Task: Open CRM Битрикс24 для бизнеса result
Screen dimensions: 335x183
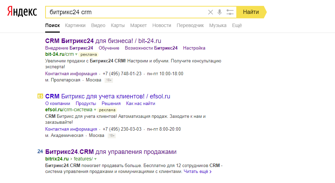Action: click(x=103, y=41)
